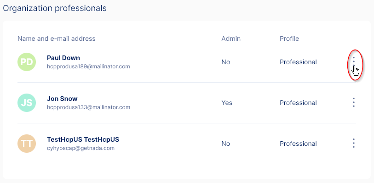
Task: Click the Admin column header
Action: coord(231,39)
